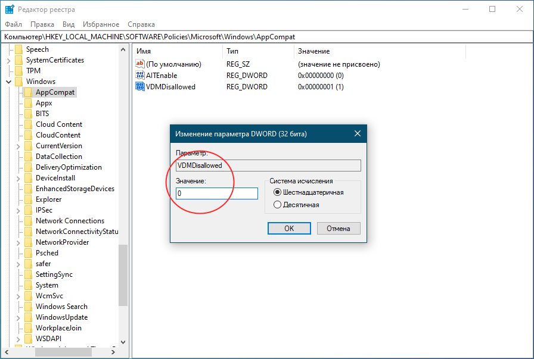Image resolution: width=534 pixels, height=359 pixels.
Task: Expand the IPSec key
Action: pyautogui.click(x=18, y=211)
